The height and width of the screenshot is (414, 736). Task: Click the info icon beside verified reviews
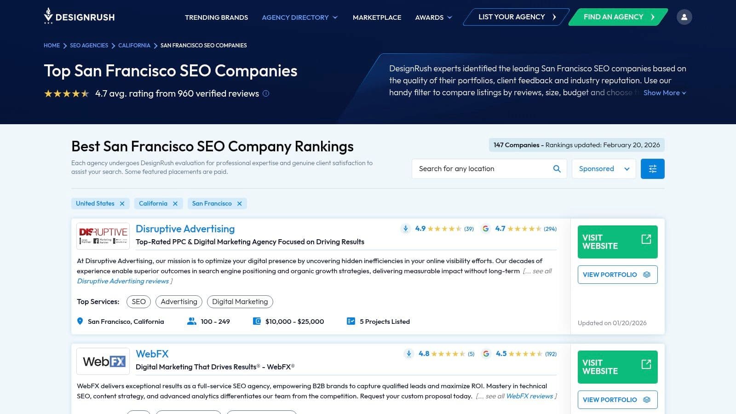[x=266, y=93]
